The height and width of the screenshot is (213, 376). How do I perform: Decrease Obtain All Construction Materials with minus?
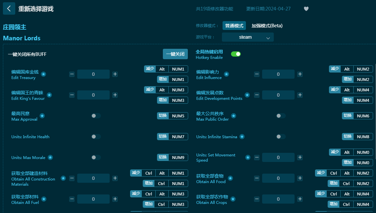[x=72, y=178]
